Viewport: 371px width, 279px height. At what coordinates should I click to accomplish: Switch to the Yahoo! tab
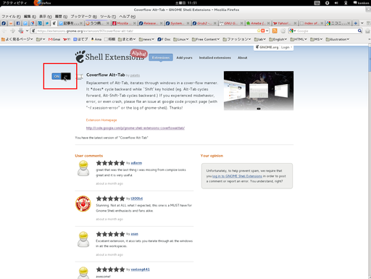coord(285,23)
